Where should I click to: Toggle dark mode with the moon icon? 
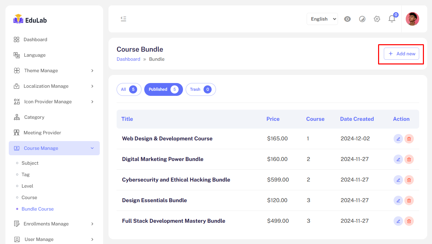[362, 19]
